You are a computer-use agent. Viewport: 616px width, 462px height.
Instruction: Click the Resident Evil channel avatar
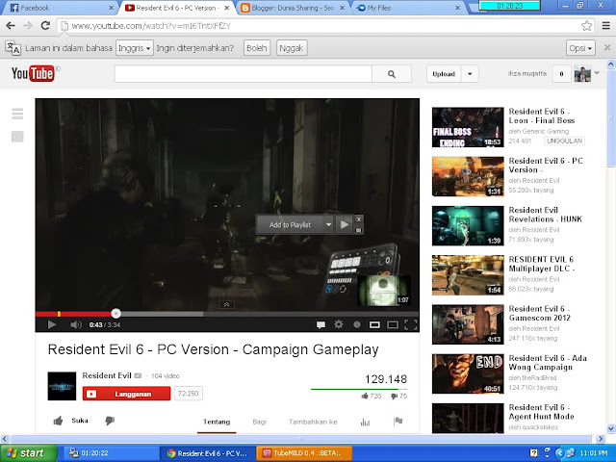62,386
